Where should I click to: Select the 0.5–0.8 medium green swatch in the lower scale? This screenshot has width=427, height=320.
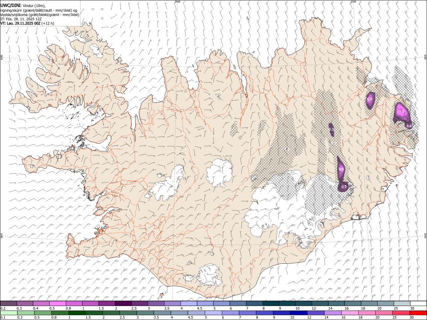click(43, 313)
